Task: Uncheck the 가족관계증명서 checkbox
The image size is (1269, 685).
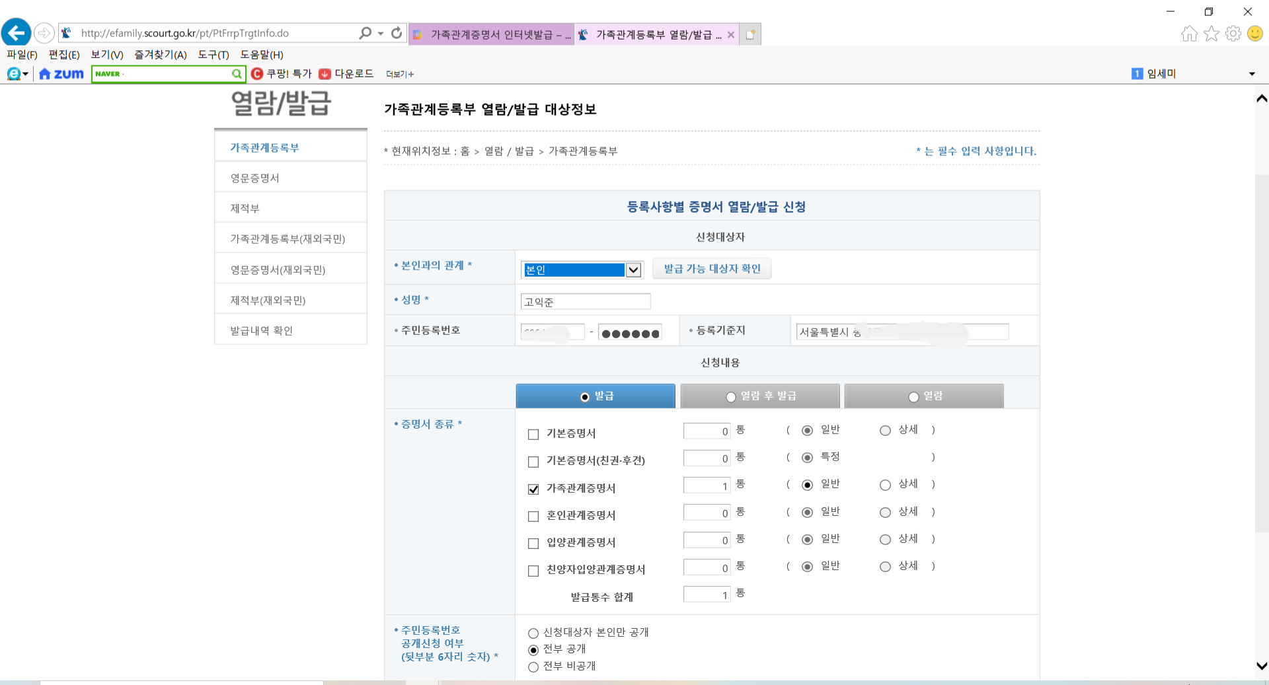Action: tap(533, 489)
